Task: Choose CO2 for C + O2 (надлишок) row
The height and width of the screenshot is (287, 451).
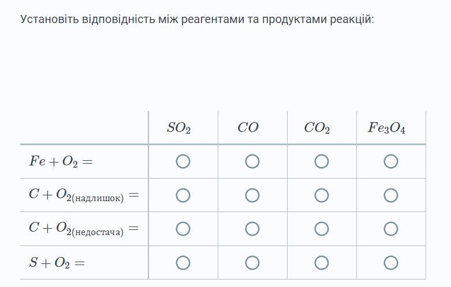Action: (322, 195)
